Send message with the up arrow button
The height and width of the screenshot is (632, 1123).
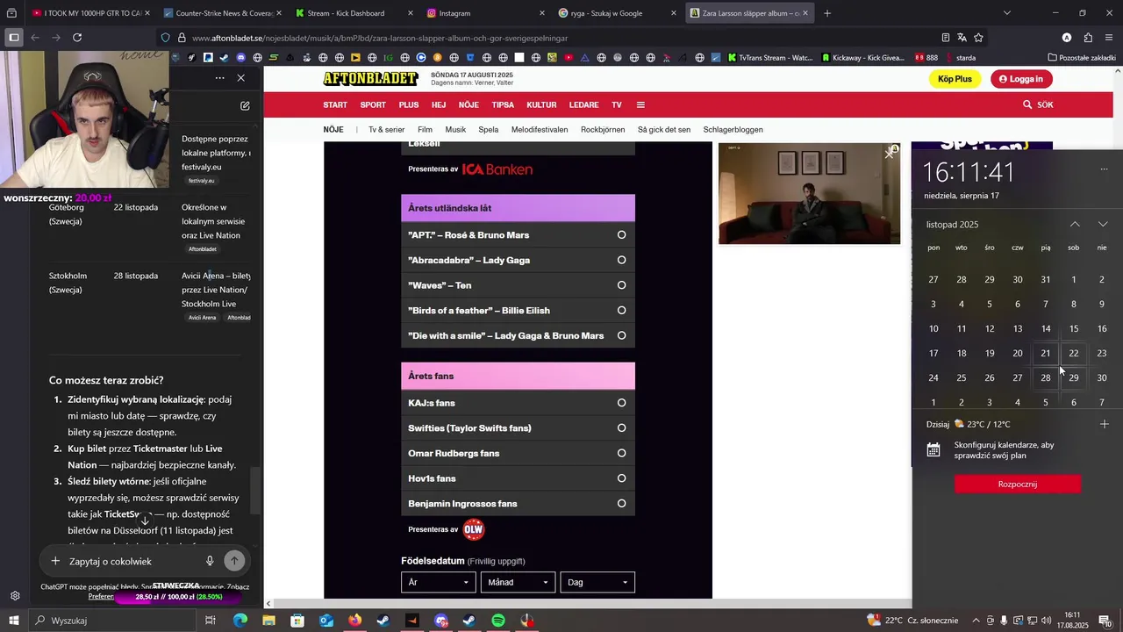pyautogui.click(x=234, y=561)
